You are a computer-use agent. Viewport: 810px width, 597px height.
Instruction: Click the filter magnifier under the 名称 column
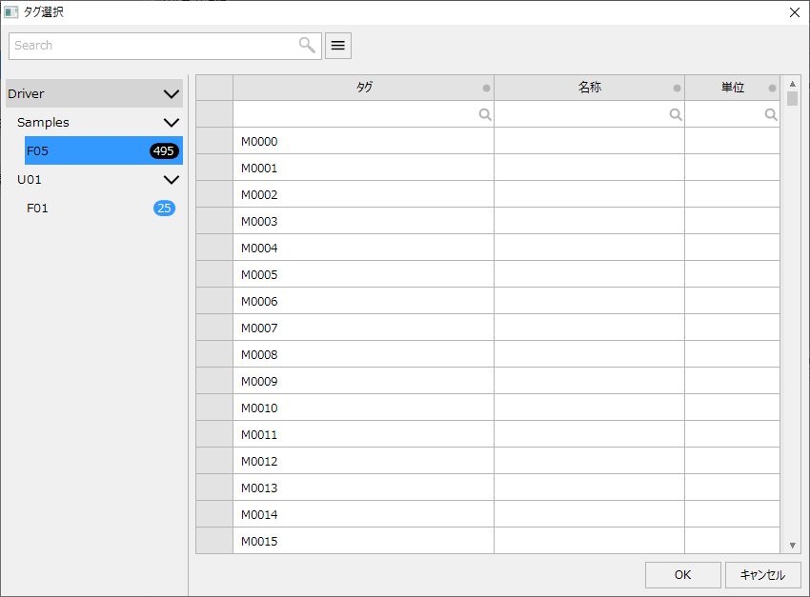676,114
